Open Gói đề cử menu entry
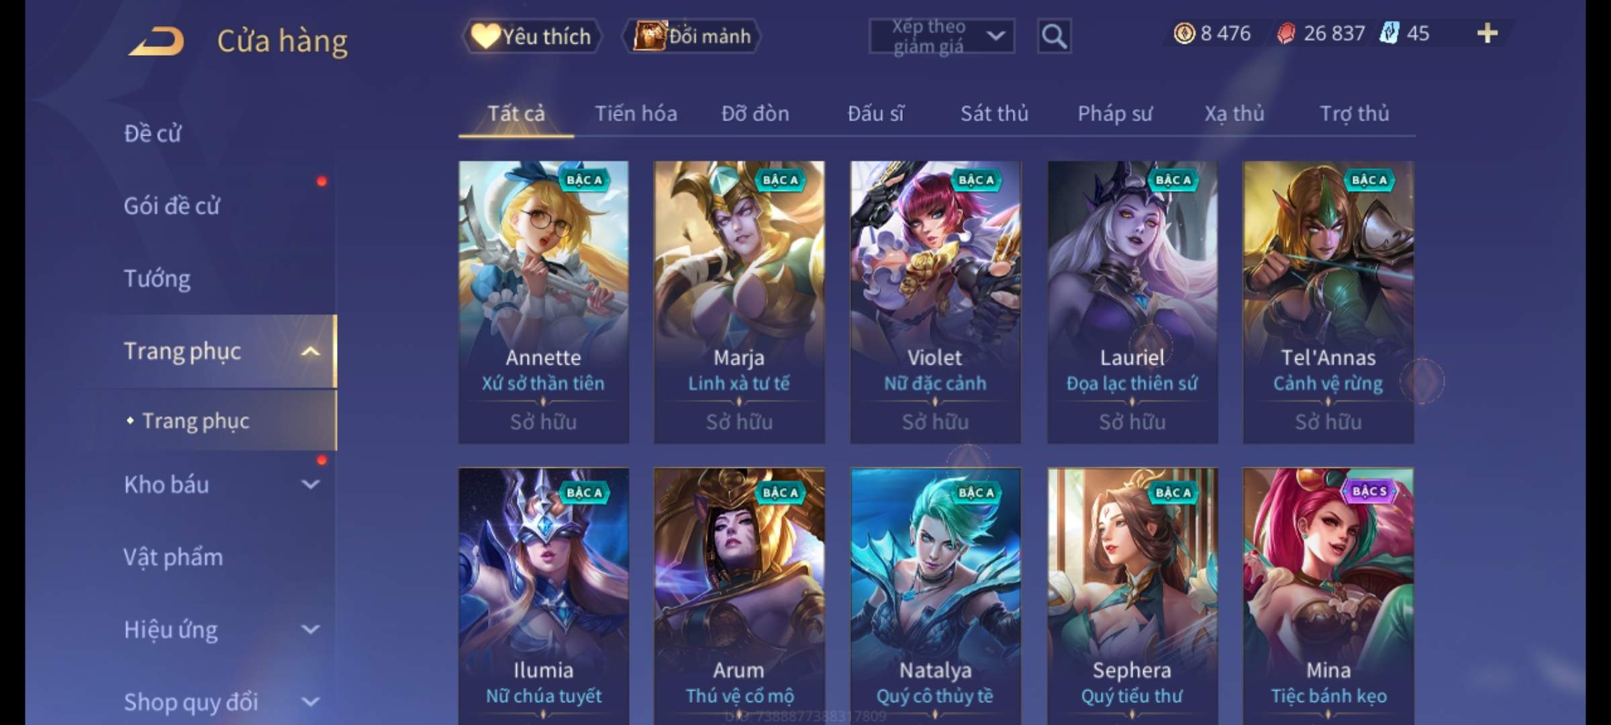 pyautogui.click(x=171, y=206)
